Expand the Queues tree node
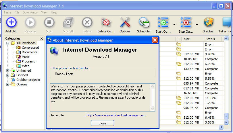Viewport: 233px width, 133px height. [x=7, y=85]
